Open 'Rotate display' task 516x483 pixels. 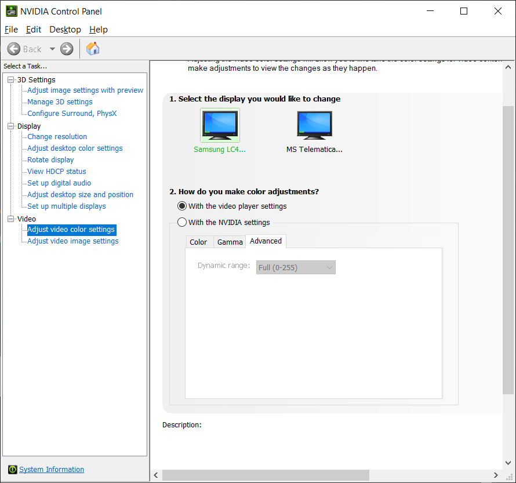50,160
